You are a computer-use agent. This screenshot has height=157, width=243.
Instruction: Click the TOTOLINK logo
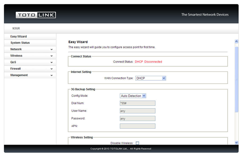36,15
